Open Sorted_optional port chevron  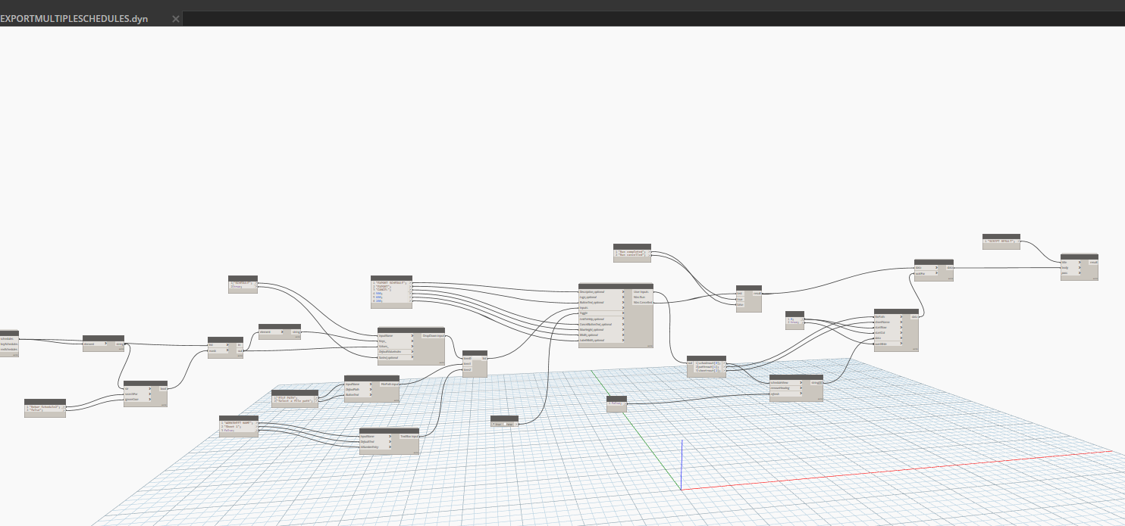click(x=412, y=357)
